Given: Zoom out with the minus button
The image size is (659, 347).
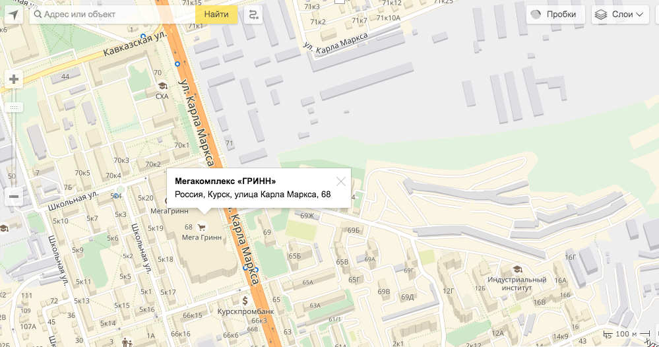Looking at the screenshot, I should point(14,197).
